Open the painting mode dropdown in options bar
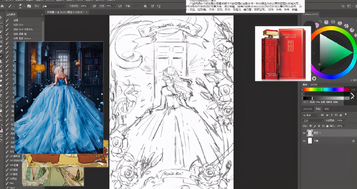Screen dimensions: 357x189 [54, 6]
